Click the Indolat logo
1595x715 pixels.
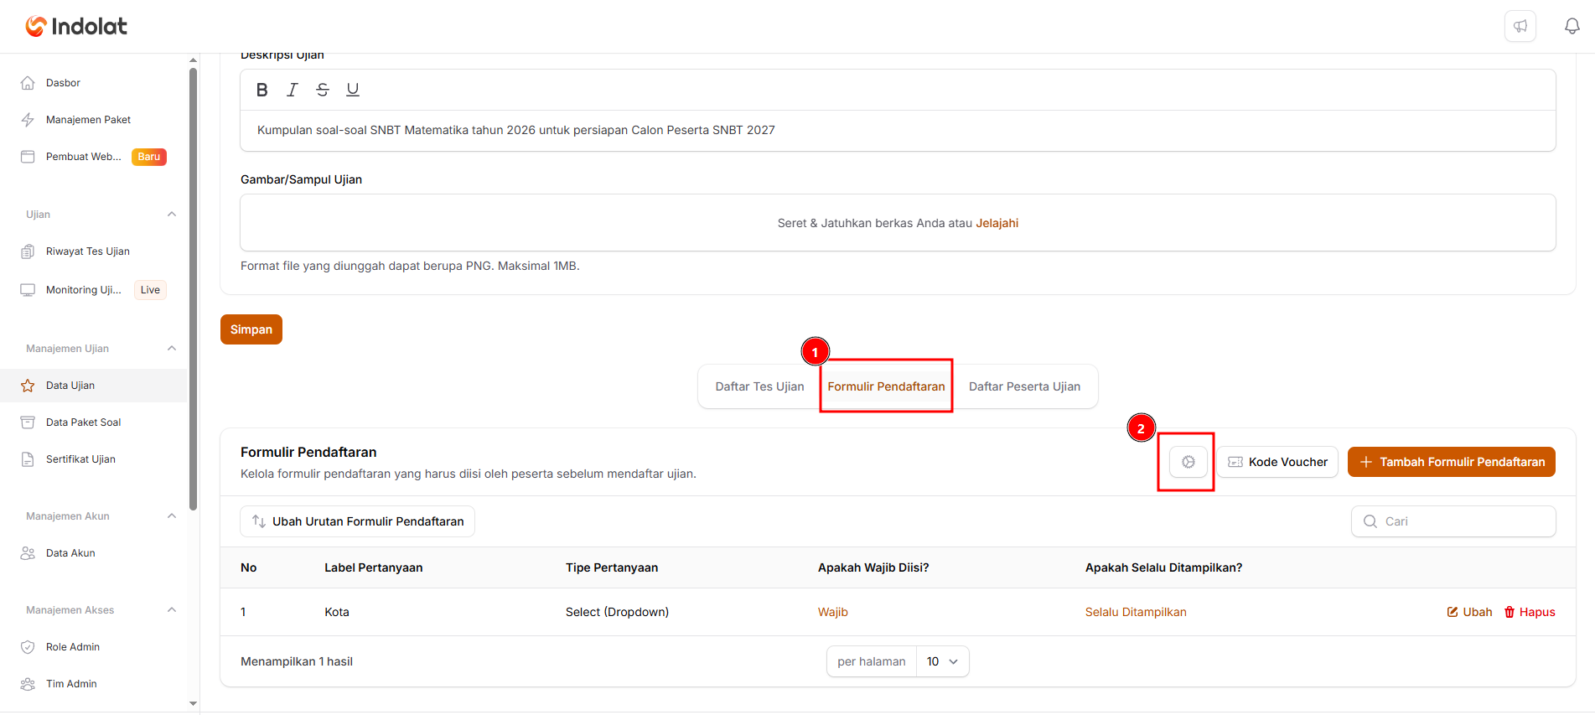(x=76, y=26)
